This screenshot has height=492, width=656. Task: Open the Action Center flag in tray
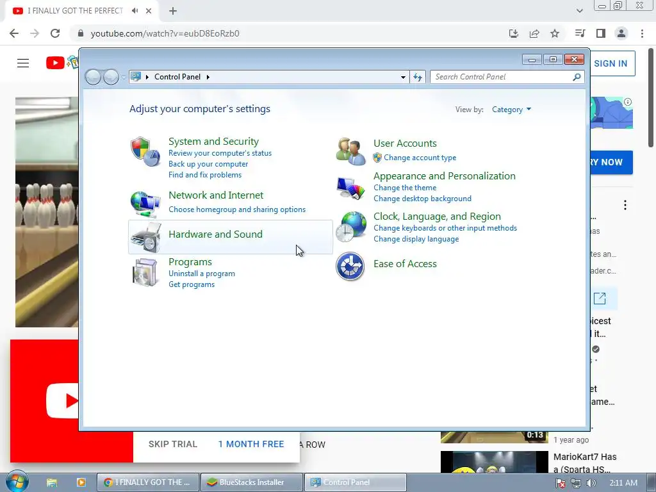pos(560,483)
